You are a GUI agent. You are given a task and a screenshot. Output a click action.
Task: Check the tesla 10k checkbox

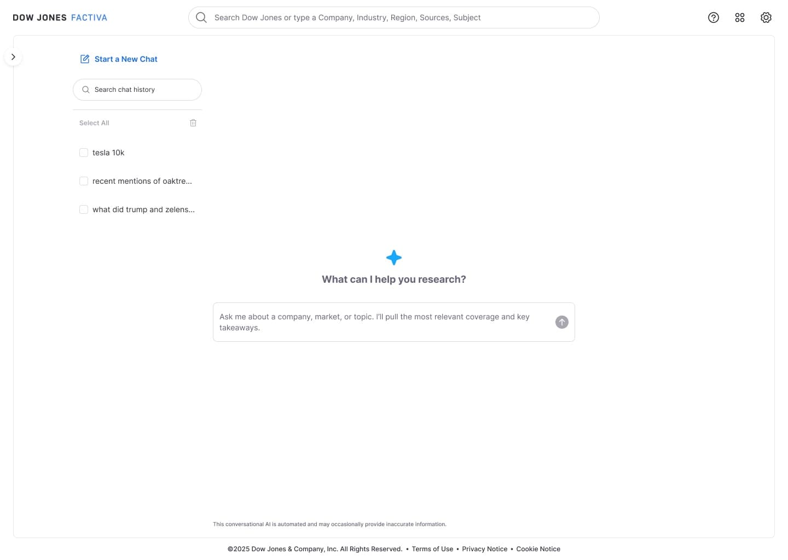pos(84,153)
